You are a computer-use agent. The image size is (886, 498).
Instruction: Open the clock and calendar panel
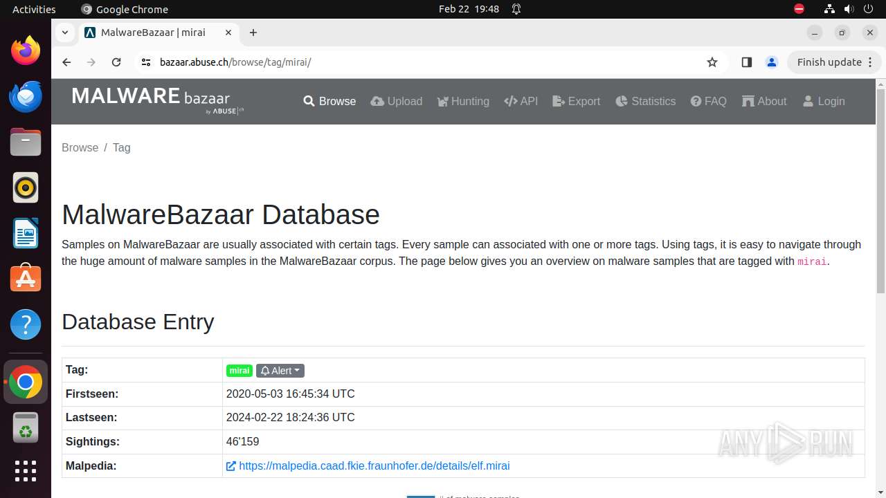[x=469, y=9]
